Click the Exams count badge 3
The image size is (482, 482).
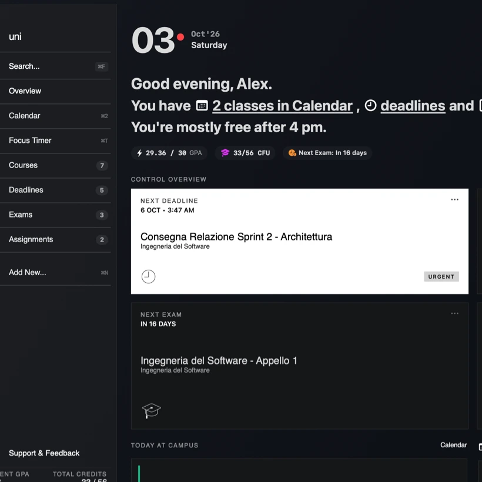pos(102,215)
